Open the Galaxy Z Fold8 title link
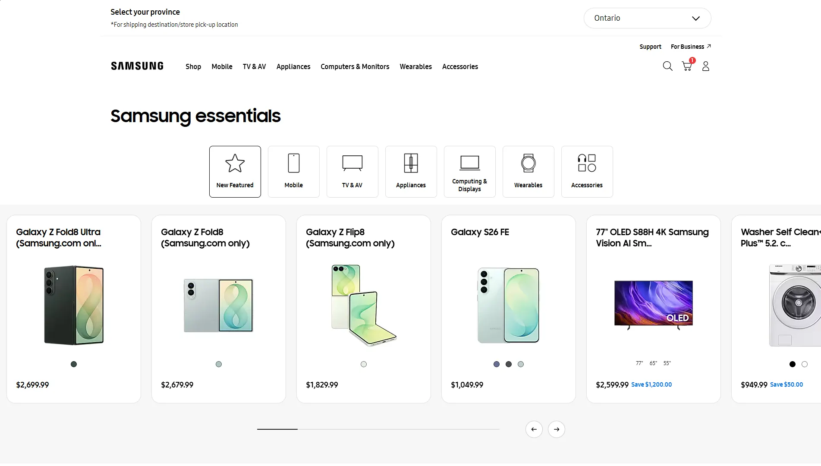Image resolution: width=821 pixels, height=466 pixels. coord(205,238)
